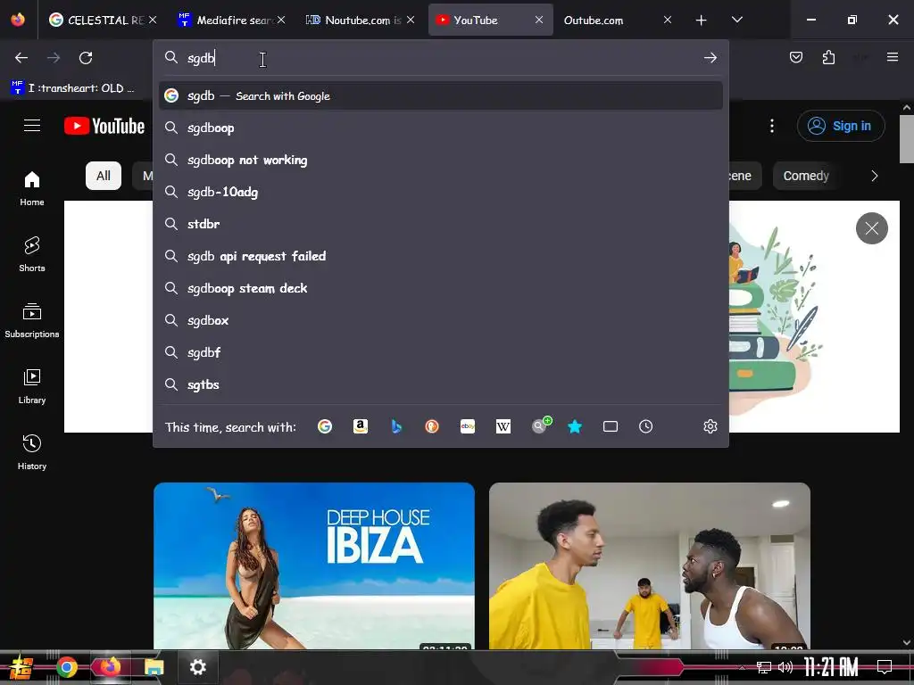Search with Wikipedia one-off engine icon
The width and height of the screenshot is (914, 685).
pyautogui.click(x=503, y=426)
